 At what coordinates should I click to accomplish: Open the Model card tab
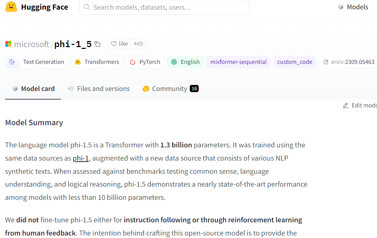[33, 89]
